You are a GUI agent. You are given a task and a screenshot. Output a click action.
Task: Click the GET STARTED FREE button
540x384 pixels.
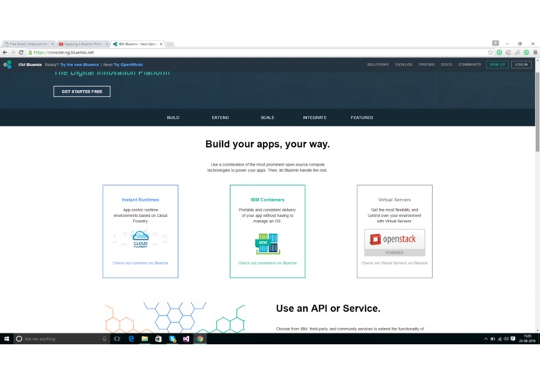click(x=82, y=92)
